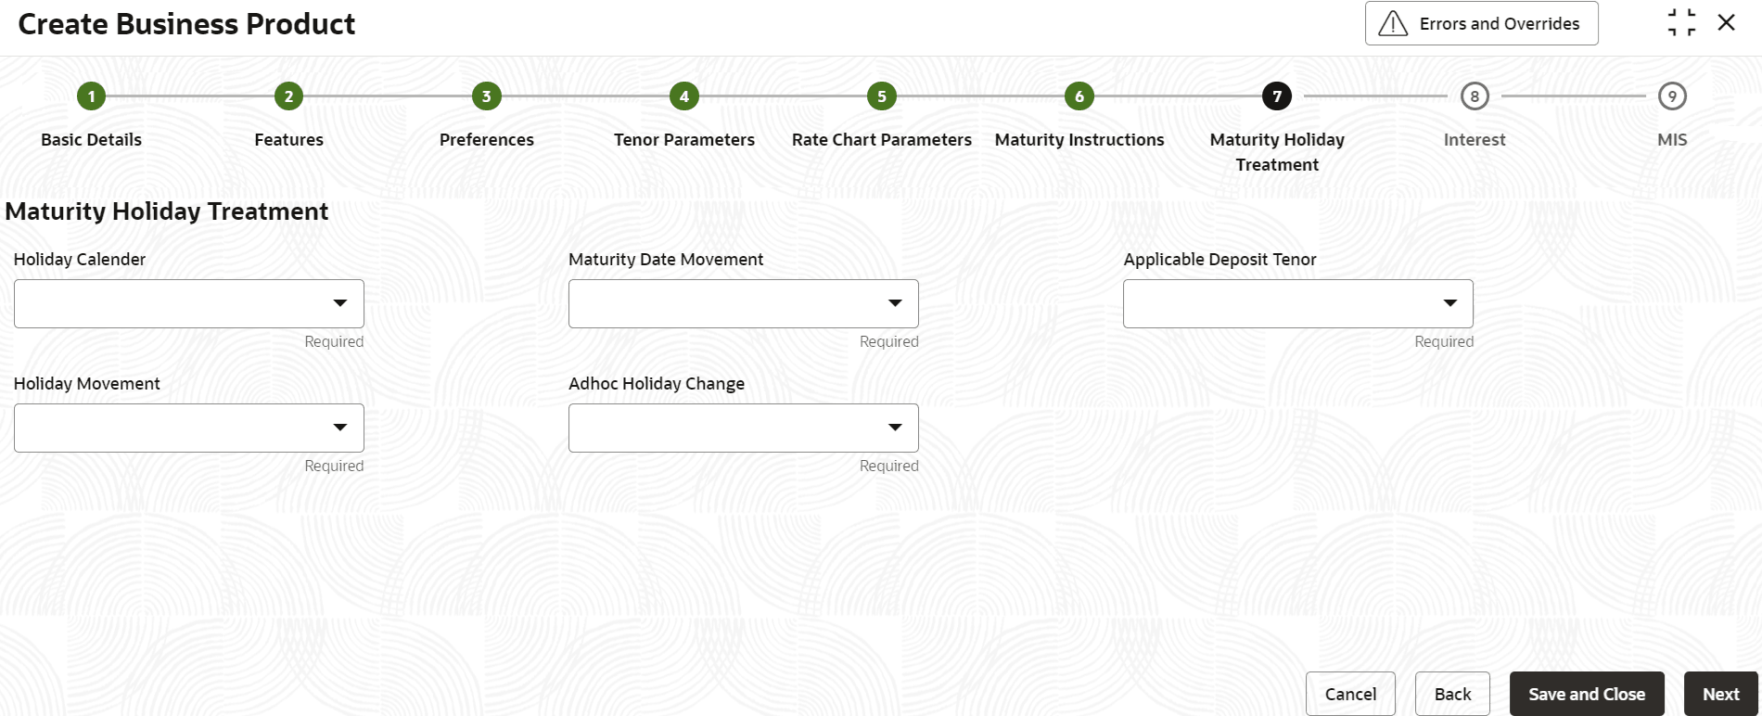Click Save and Close

(1587, 694)
